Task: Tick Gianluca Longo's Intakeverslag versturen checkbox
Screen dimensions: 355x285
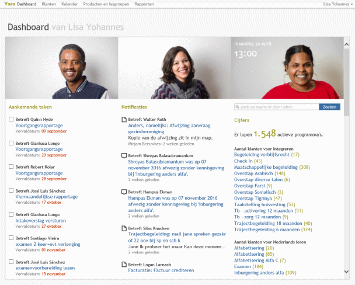Action: click(x=12, y=215)
